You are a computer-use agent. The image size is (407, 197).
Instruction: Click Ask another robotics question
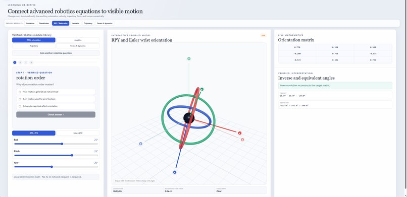coord(56,53)
